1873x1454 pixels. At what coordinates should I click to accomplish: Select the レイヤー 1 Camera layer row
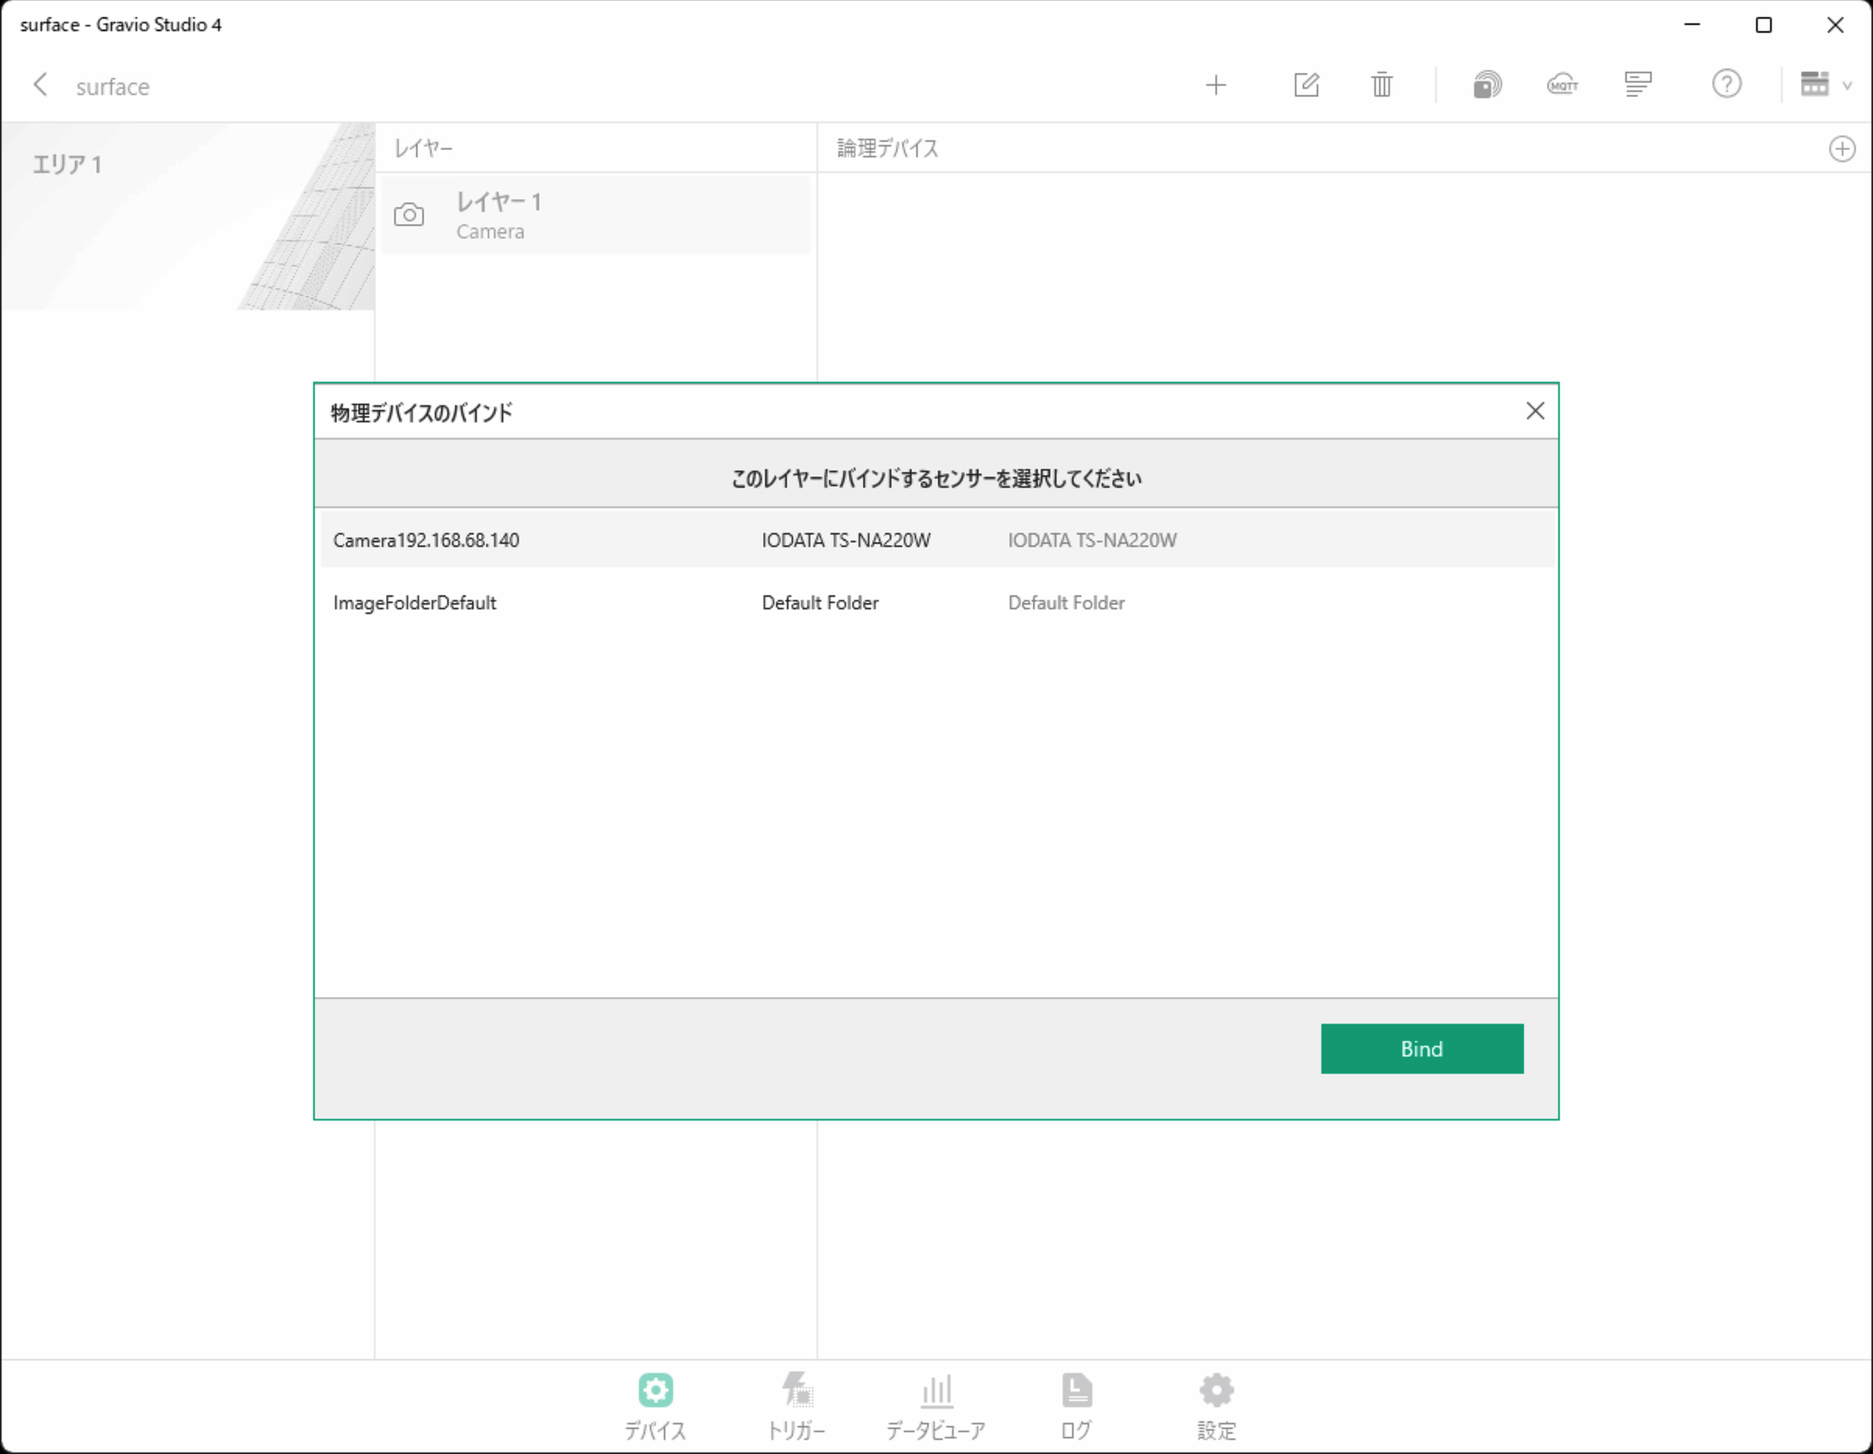coord(595,214)
